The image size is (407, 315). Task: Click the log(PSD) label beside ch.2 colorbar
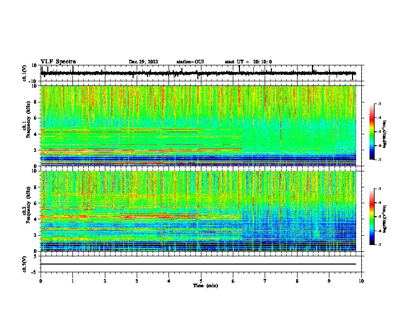(x=384, y=219)
